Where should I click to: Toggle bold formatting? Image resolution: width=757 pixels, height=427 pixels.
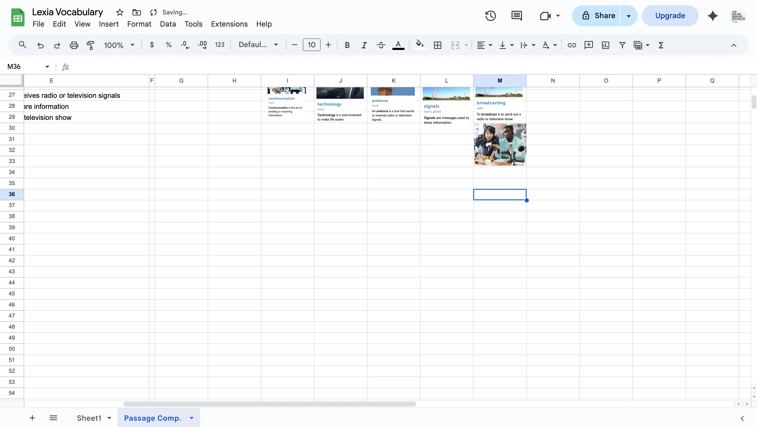[x=347, y=45]
